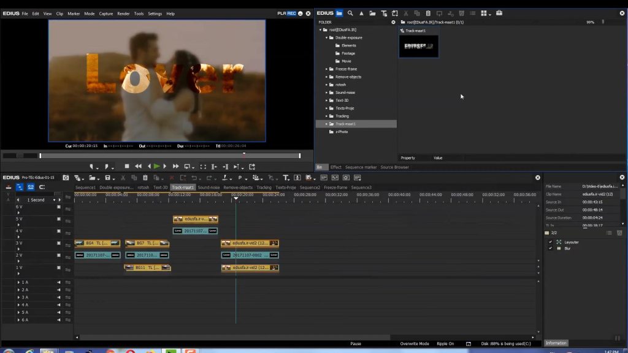Click the Undo icon in timeline toolbar
Viewport: 628px width, 353px height.
195,178
